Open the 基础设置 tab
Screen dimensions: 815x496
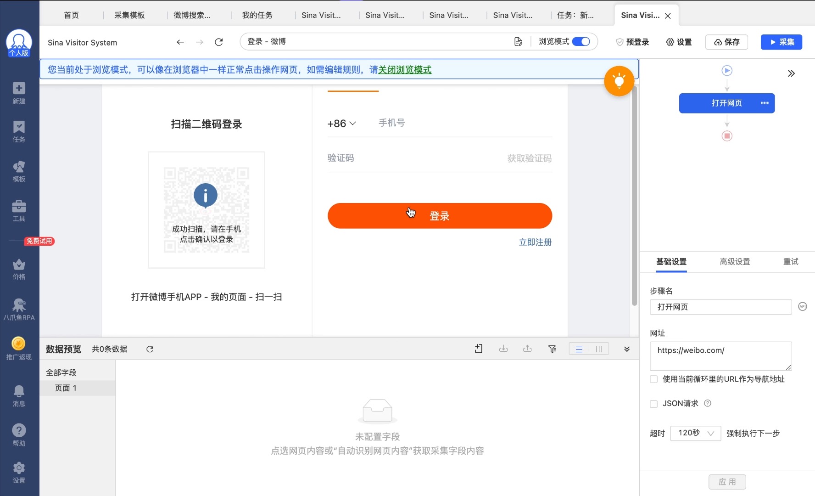[x=671, y=262]
